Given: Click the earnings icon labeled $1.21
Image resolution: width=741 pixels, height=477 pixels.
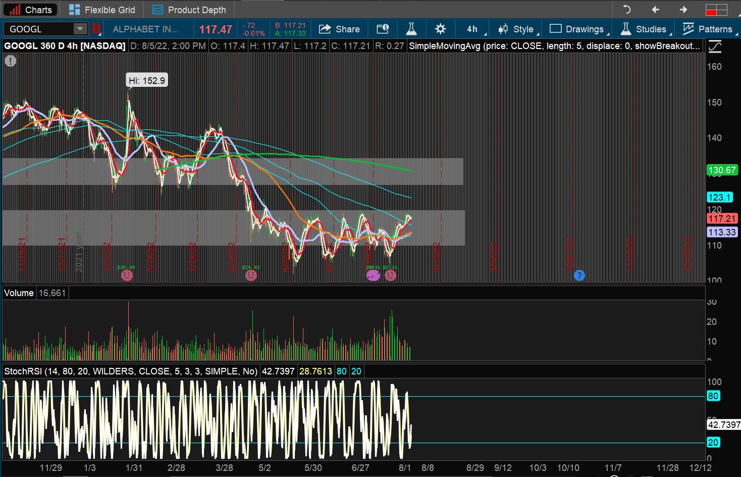Looking at the screenshot, I should 390,275.
